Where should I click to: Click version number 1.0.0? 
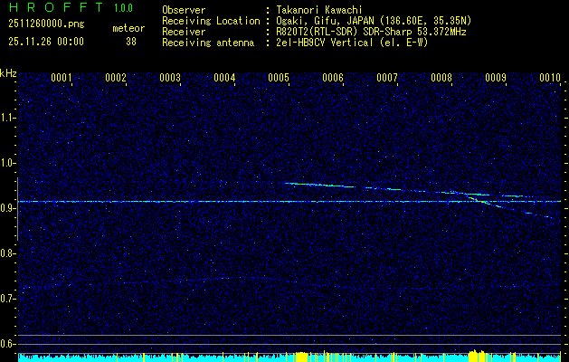(123, 8)
